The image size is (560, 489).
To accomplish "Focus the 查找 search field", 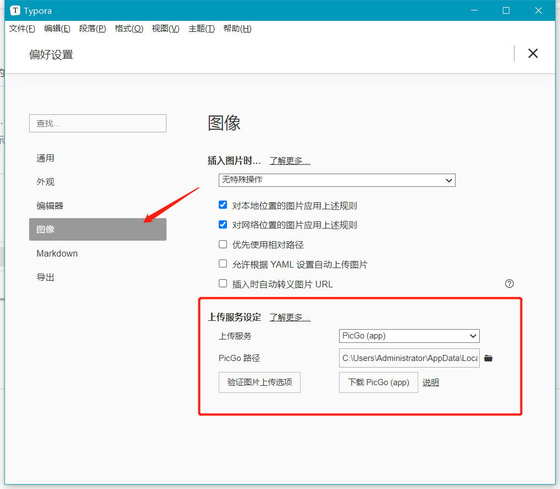I will pos(98,123).
